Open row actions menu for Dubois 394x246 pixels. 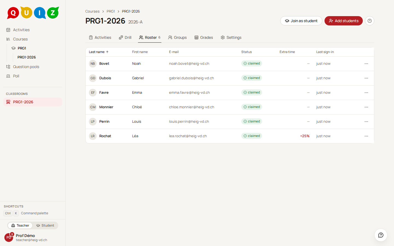tap(366, 78)
